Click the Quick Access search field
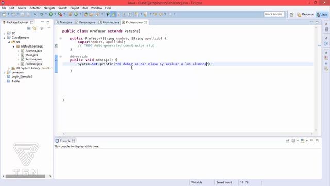 [274, 14]
